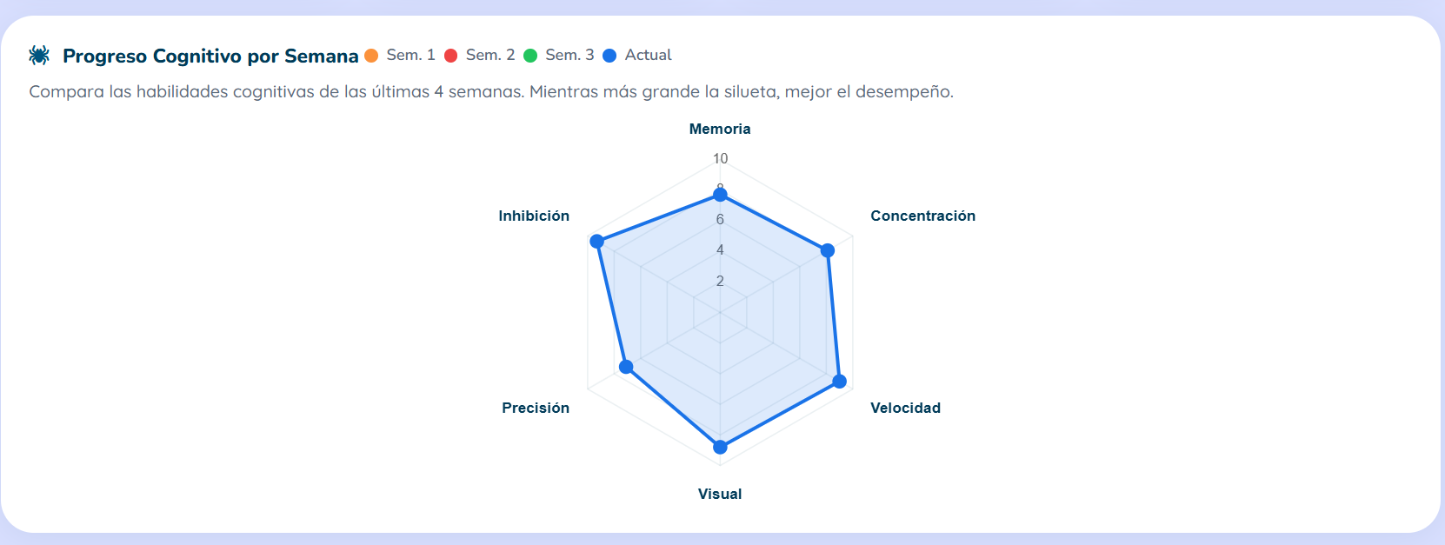
Task: Click the "Precisión" axis label
Action: 536,408
